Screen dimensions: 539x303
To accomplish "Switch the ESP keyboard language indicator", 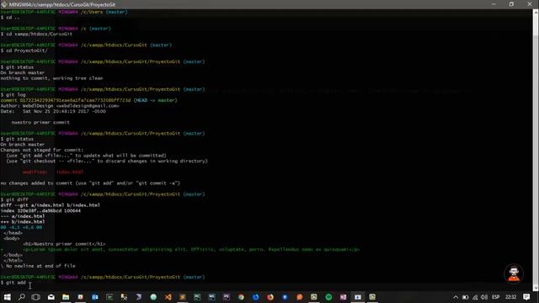I will [496, 297].
